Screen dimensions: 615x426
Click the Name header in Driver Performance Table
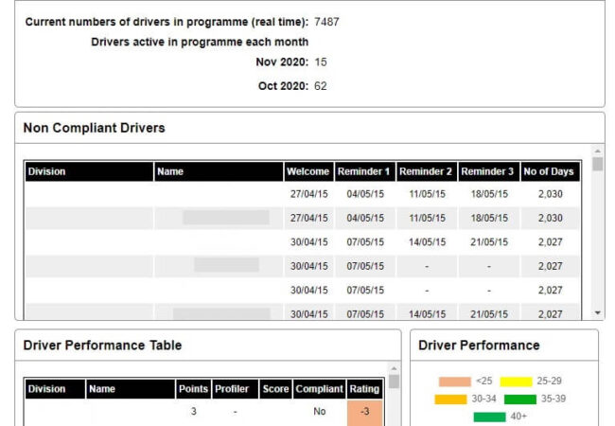131,389
